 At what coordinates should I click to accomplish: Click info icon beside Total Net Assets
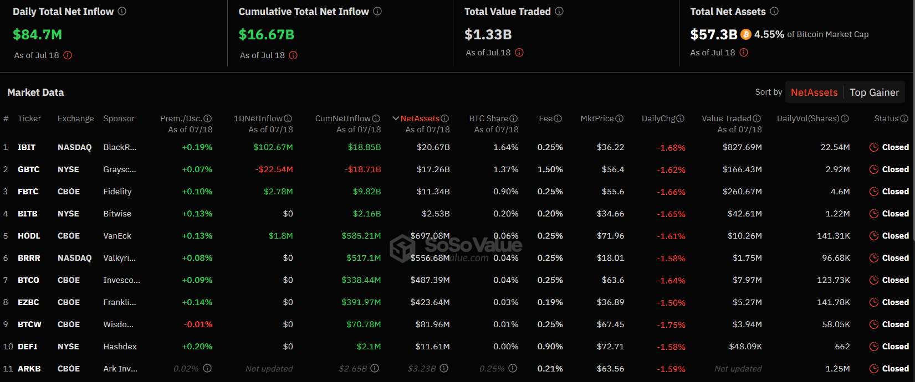(x=774, y=11)
